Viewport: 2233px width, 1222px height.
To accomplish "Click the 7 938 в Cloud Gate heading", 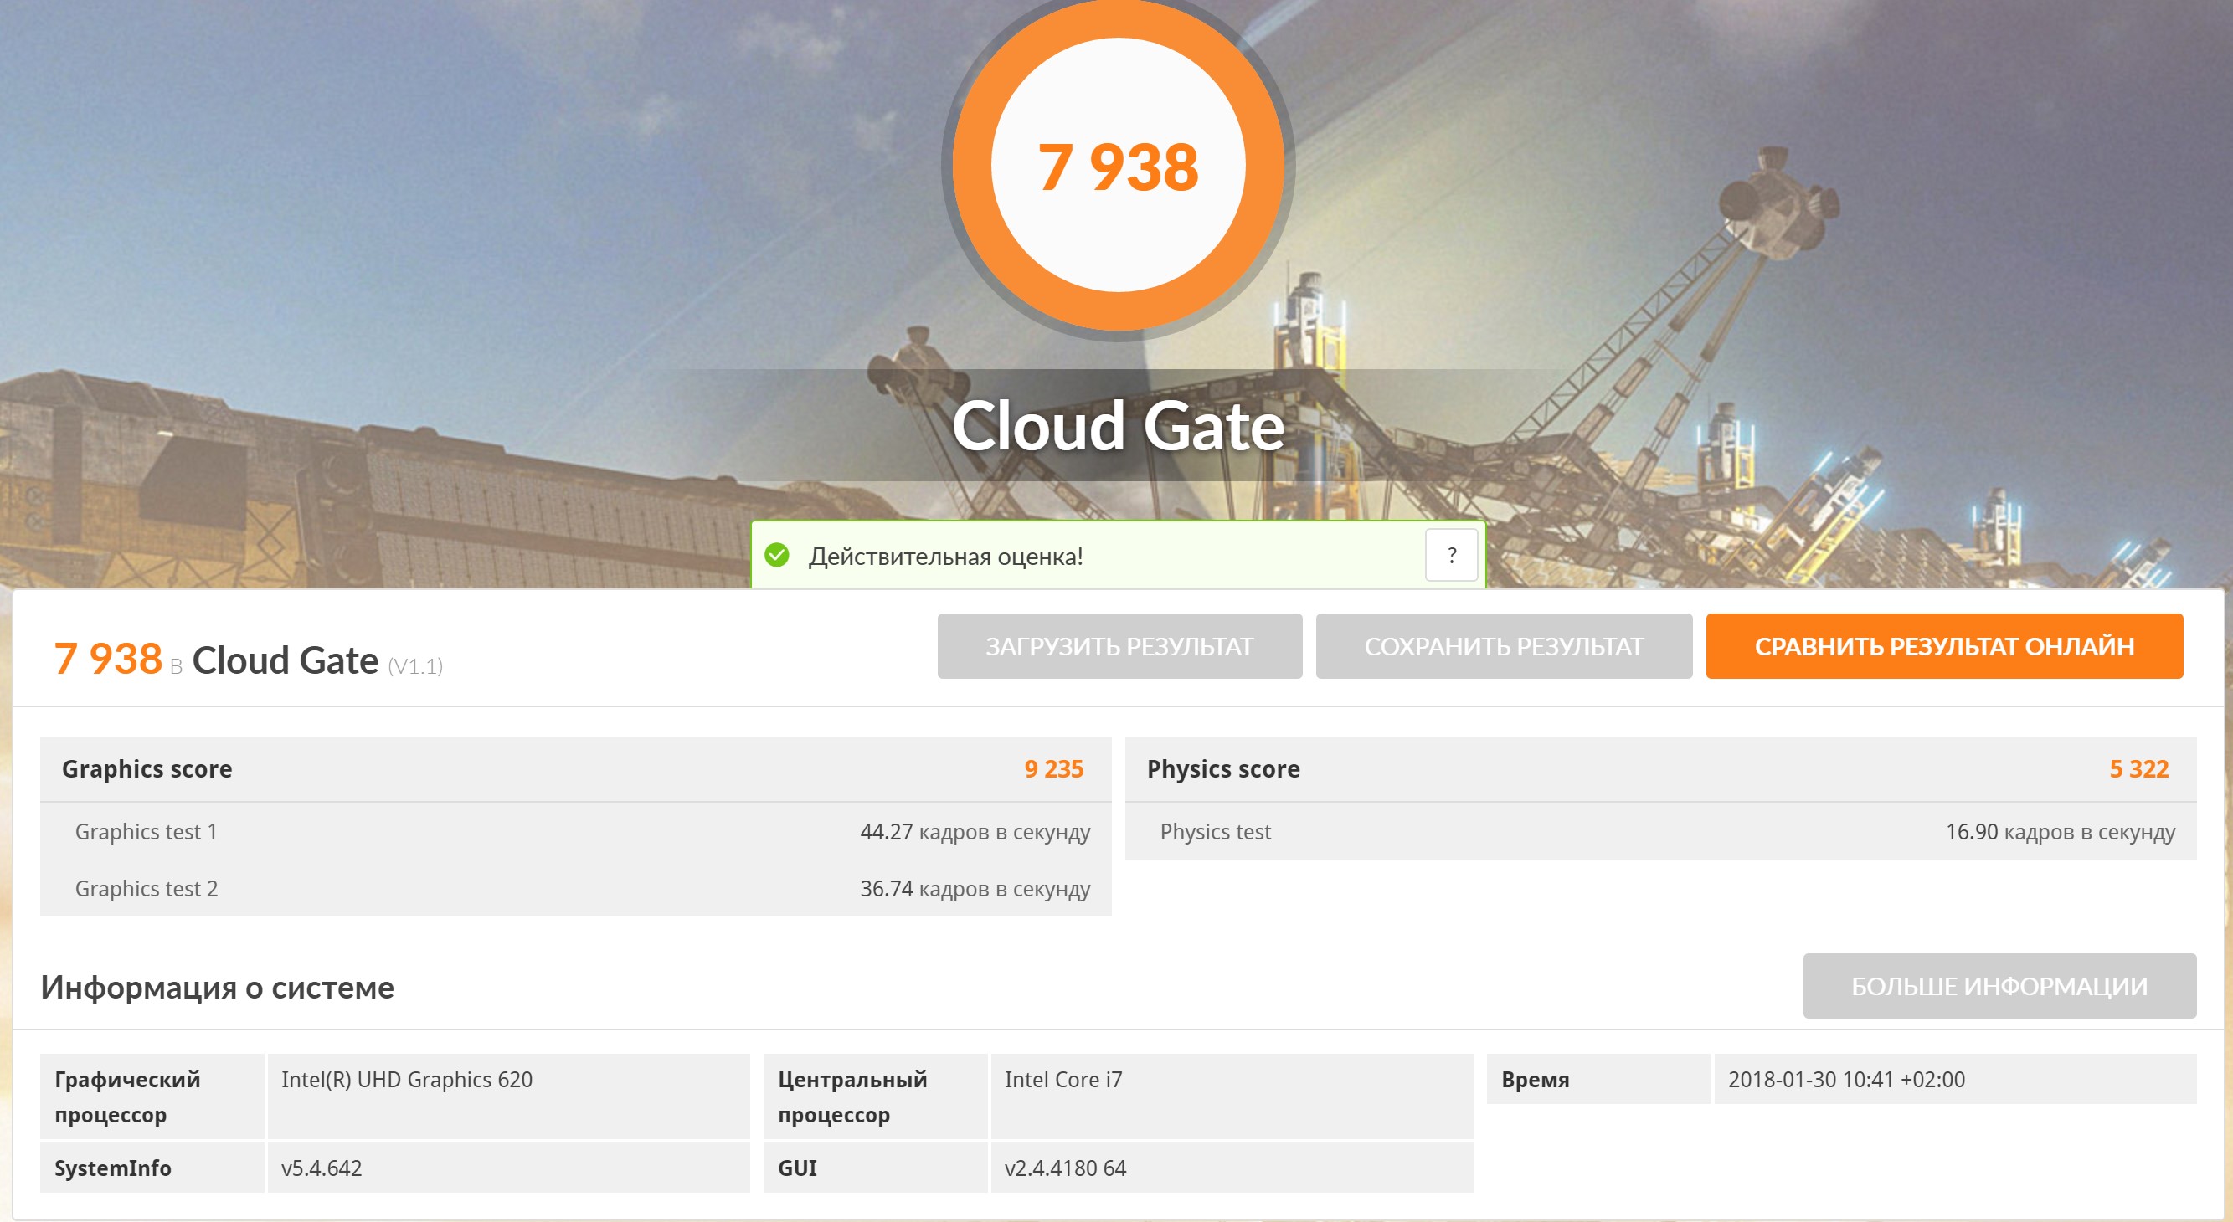I will point(217,660).
